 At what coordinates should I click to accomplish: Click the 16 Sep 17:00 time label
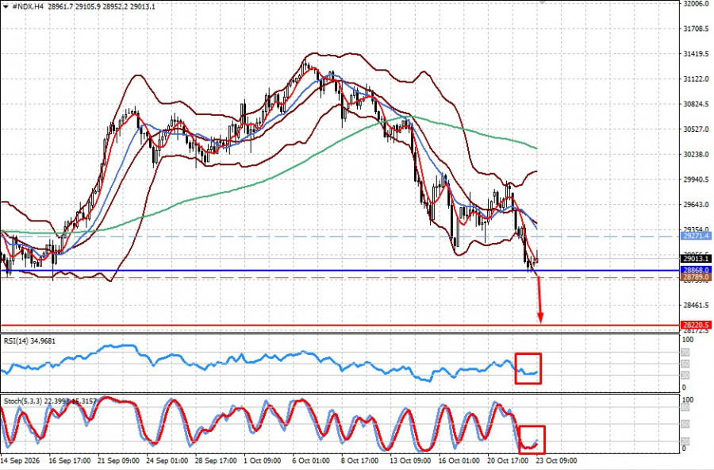tap(69, 460)
